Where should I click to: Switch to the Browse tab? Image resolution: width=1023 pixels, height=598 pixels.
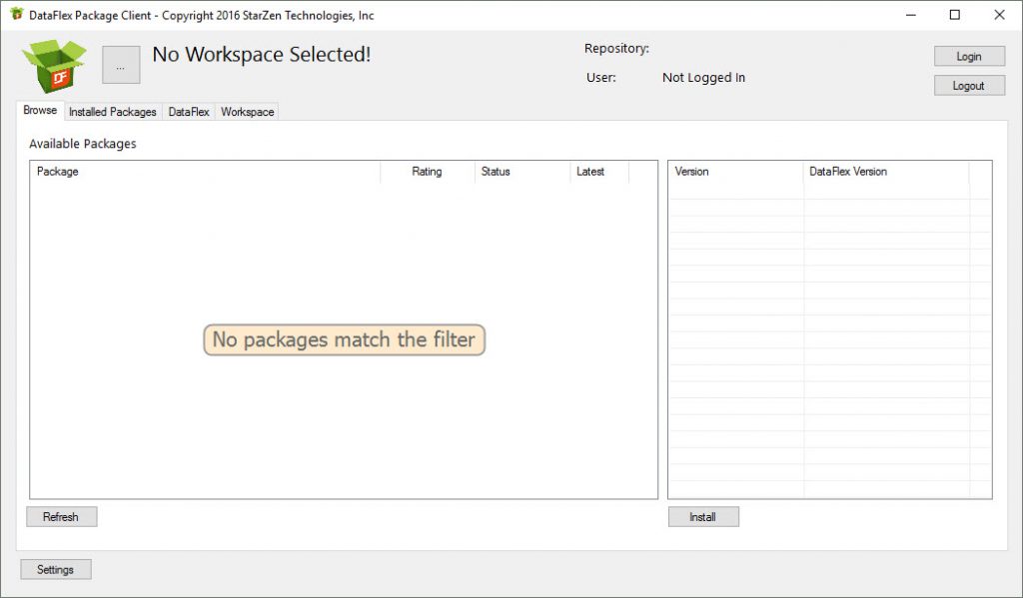click(x=40, y=110)
